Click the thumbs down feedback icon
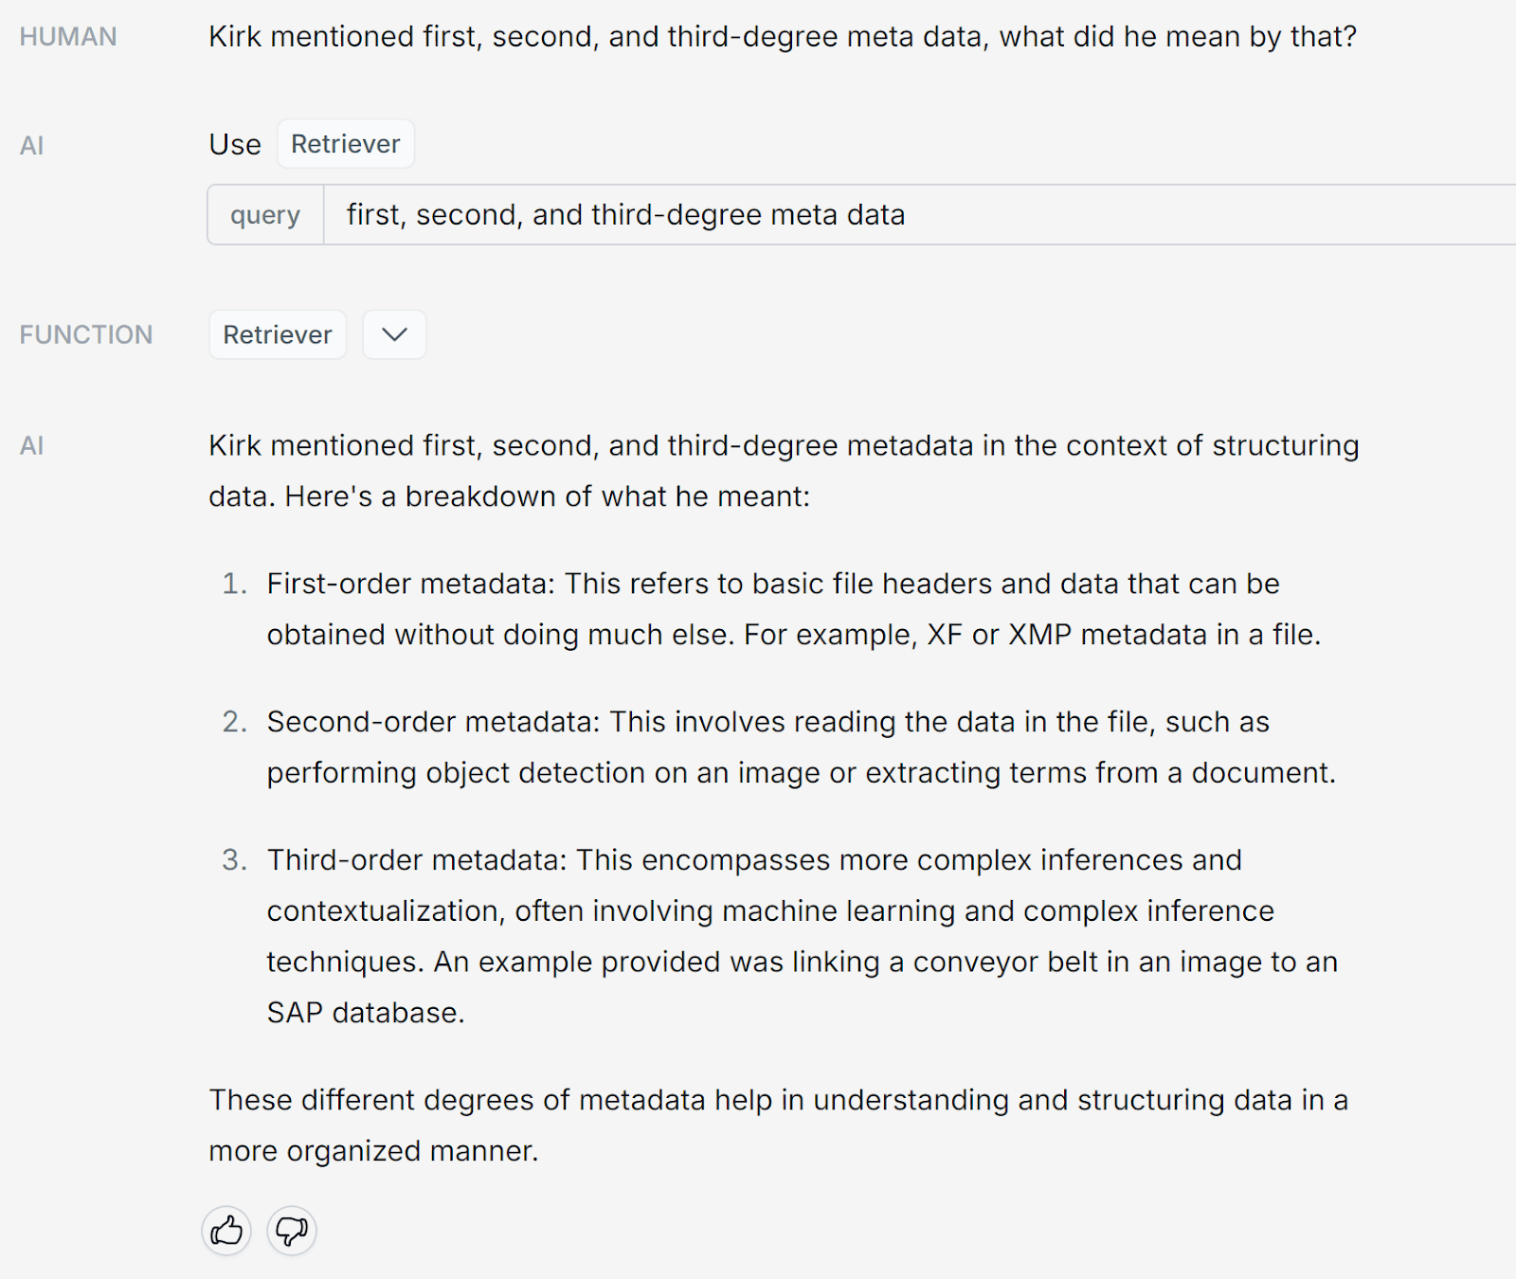1516x1279 pixels. pos(291,1231)
